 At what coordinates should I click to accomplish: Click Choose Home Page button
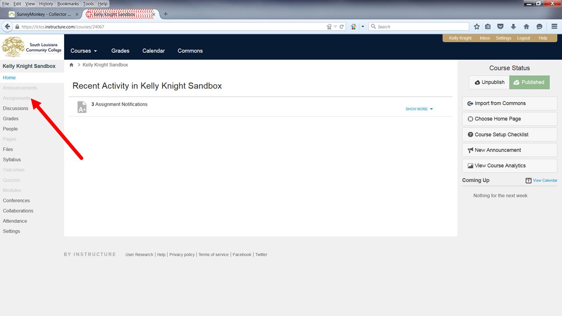509,119
